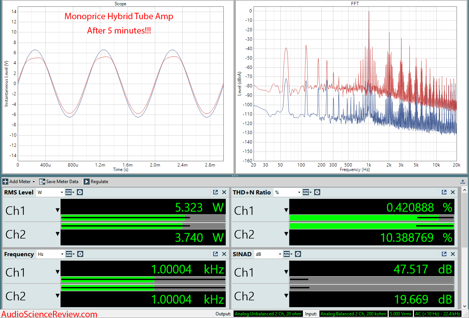Select the SINAD Ch2 reading '19.669 dB'
This screenshot has height=318, width=469.
(x=423, y=300)
